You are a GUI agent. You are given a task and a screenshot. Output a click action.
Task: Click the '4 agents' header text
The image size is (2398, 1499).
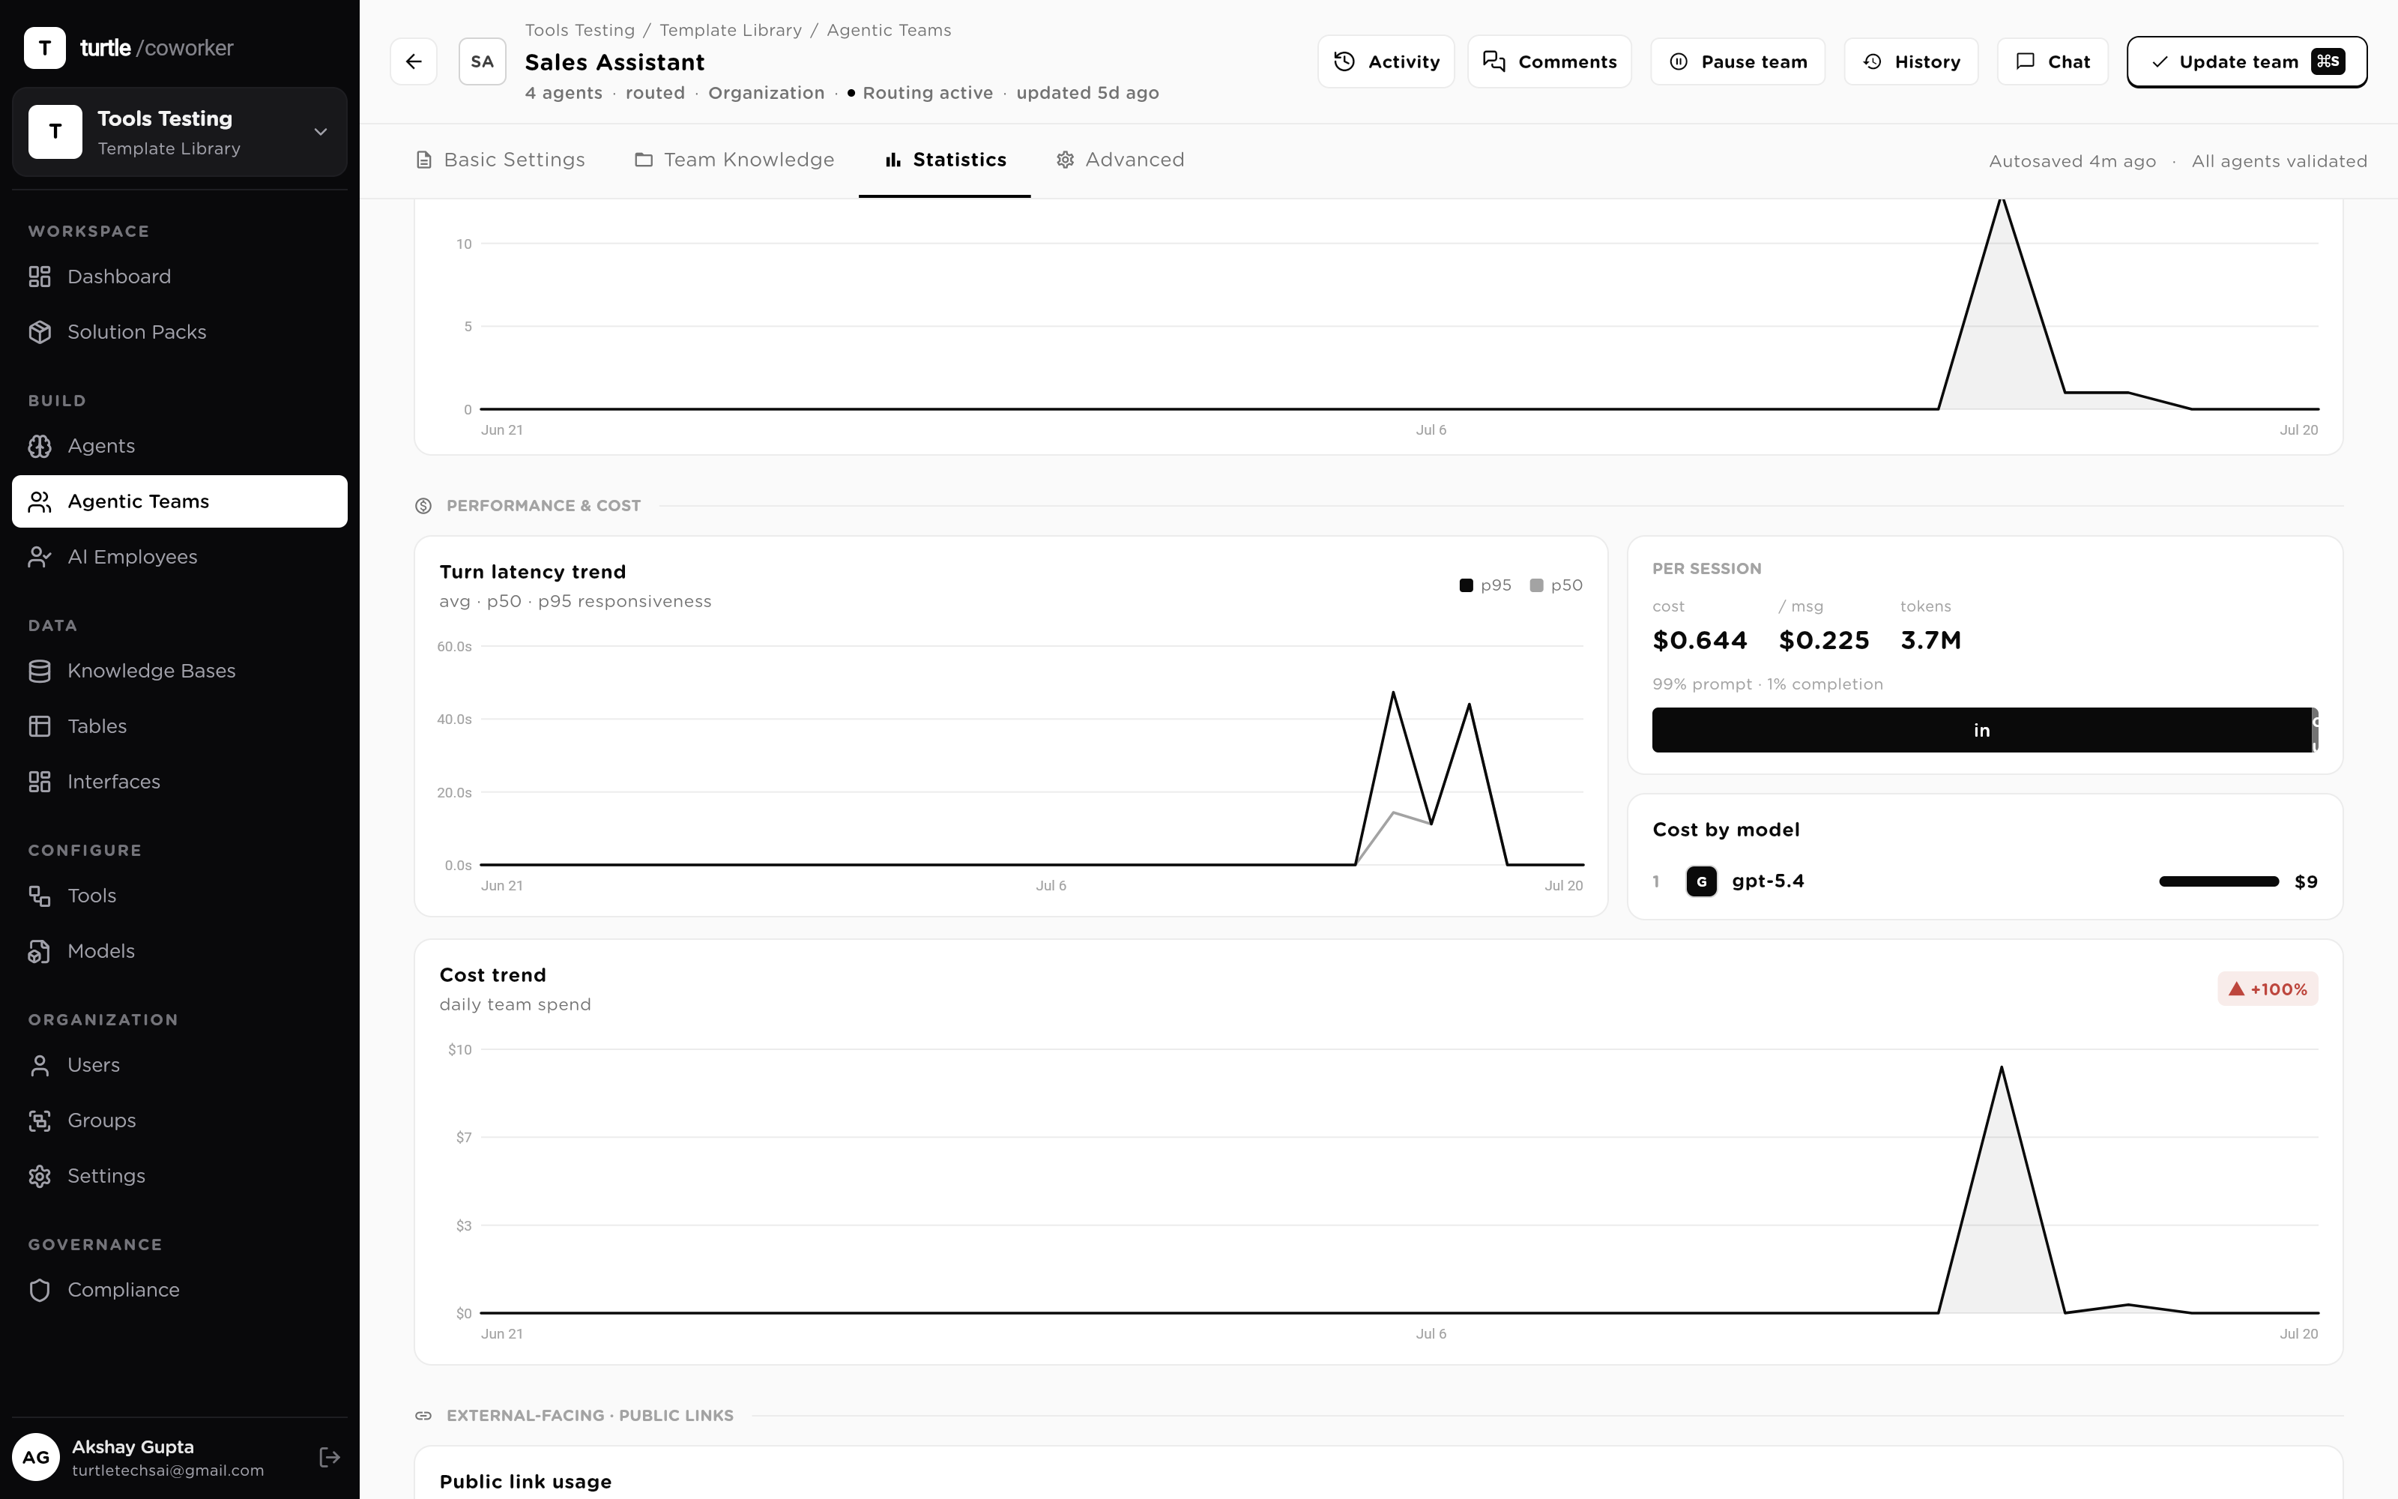tap(564, 93)
